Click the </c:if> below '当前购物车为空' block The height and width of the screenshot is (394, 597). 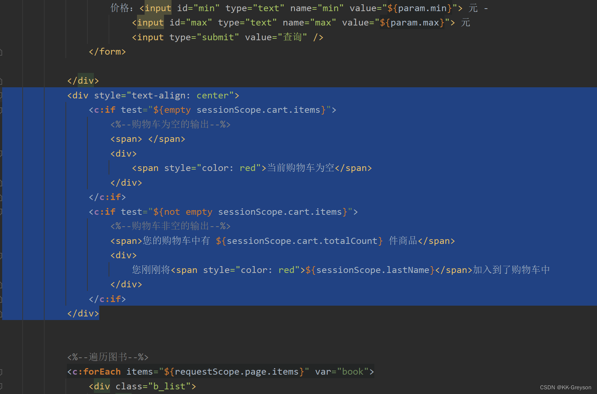pyautogui.click(x=107, y=197)
